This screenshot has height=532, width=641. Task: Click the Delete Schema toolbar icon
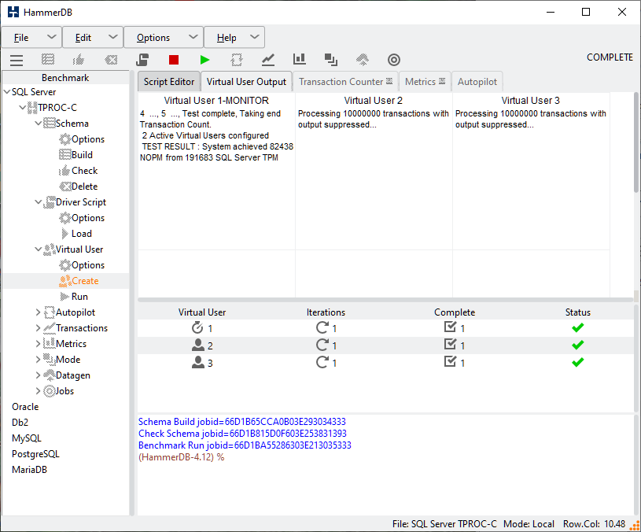111,60
